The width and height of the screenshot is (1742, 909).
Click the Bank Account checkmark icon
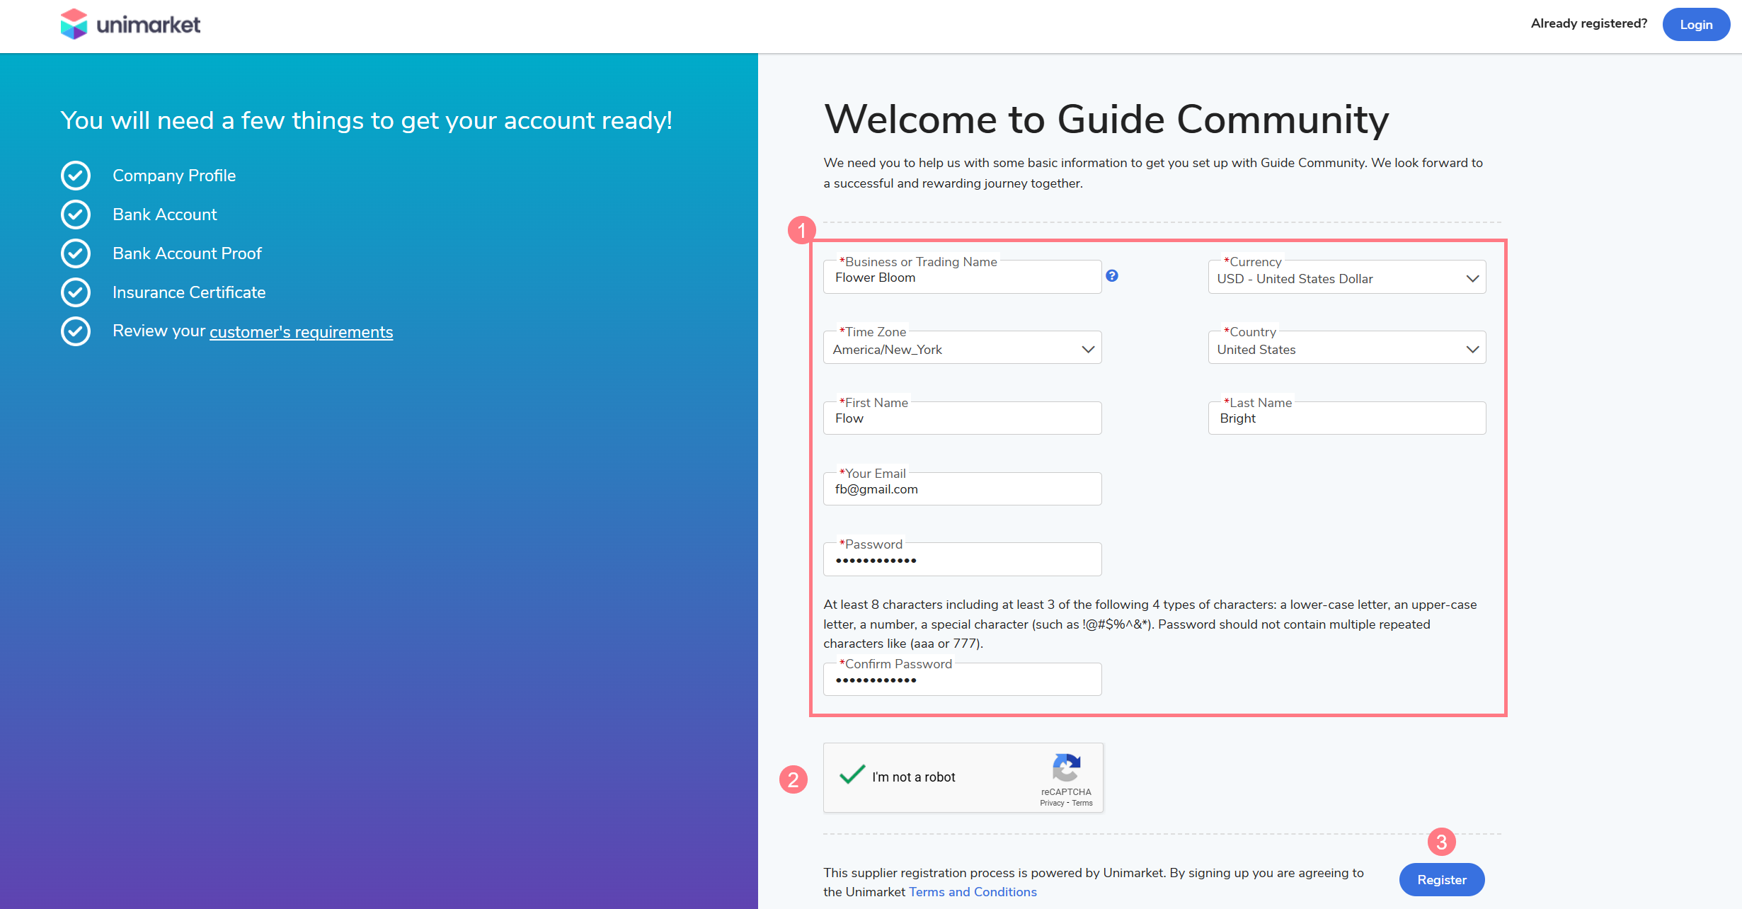pyautogui.click(x=76, y=215)
